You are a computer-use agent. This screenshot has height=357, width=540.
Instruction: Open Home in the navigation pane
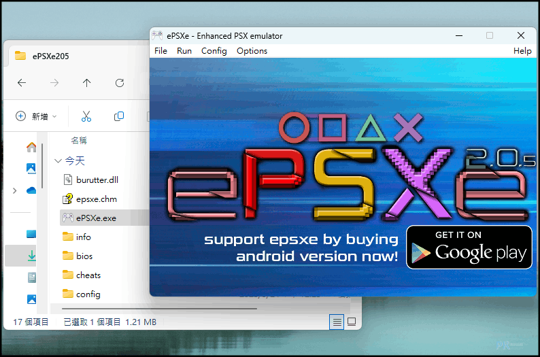[31, 147]
